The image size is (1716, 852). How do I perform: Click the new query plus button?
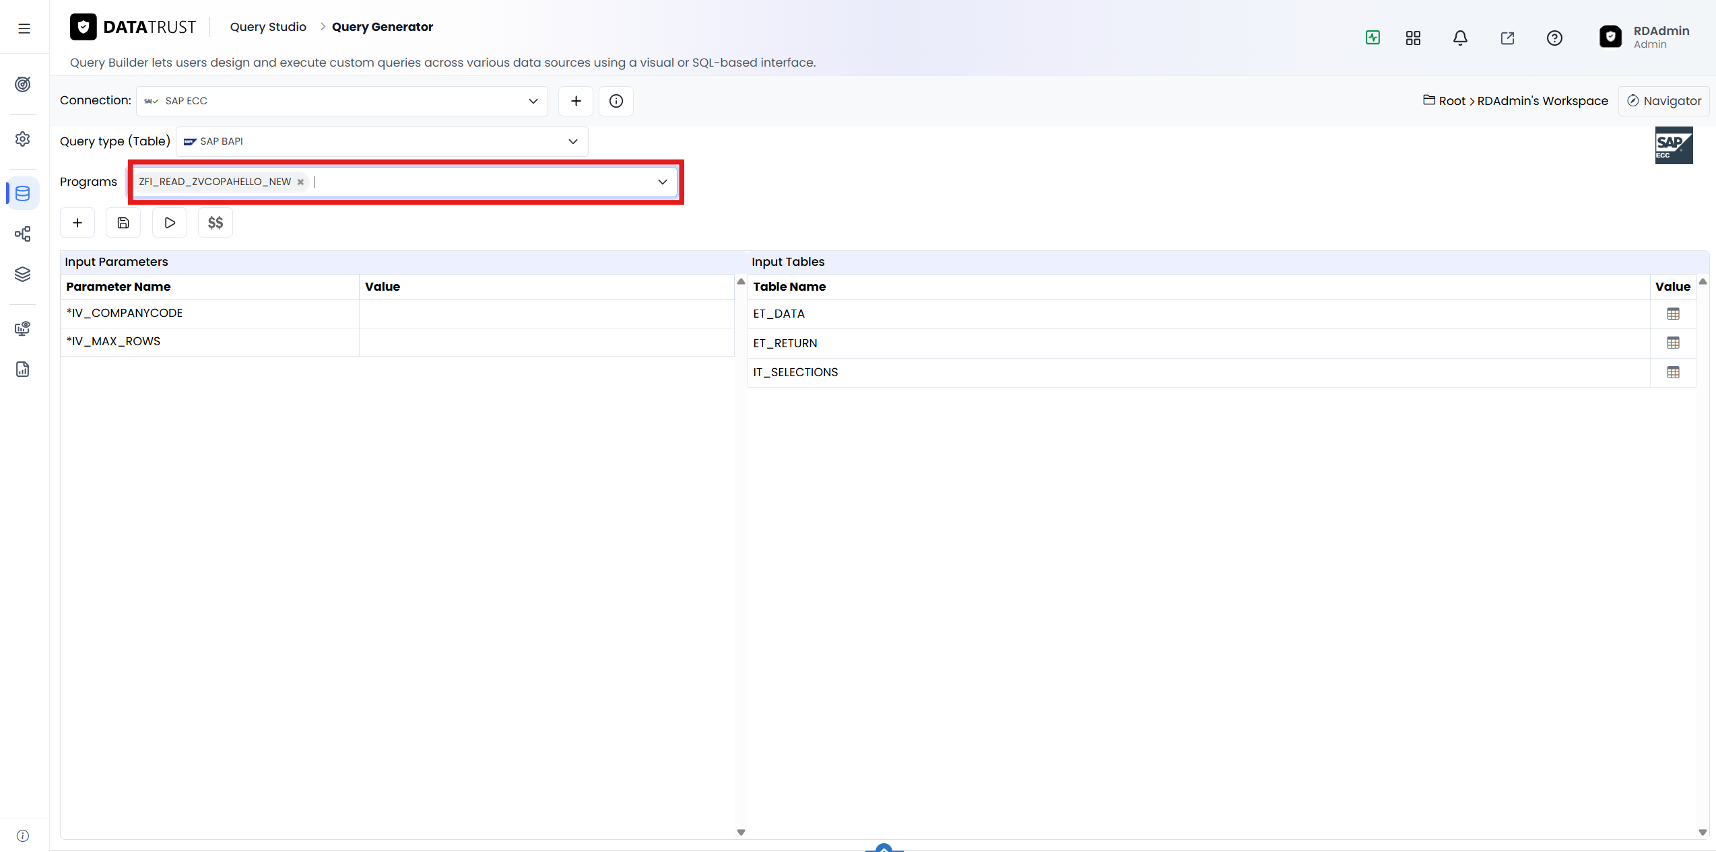77,223
